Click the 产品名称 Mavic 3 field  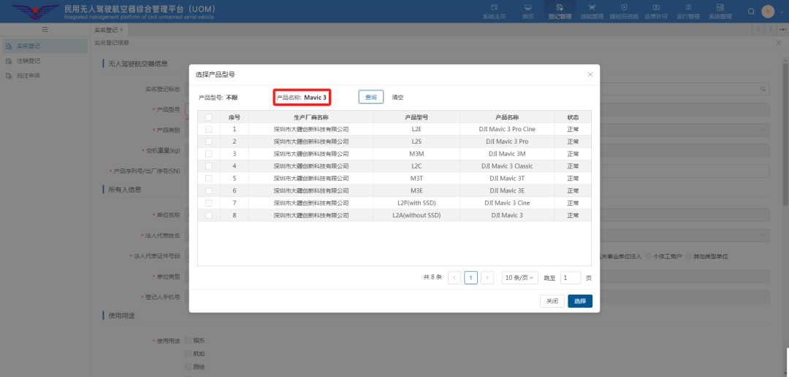coord(302,98)
